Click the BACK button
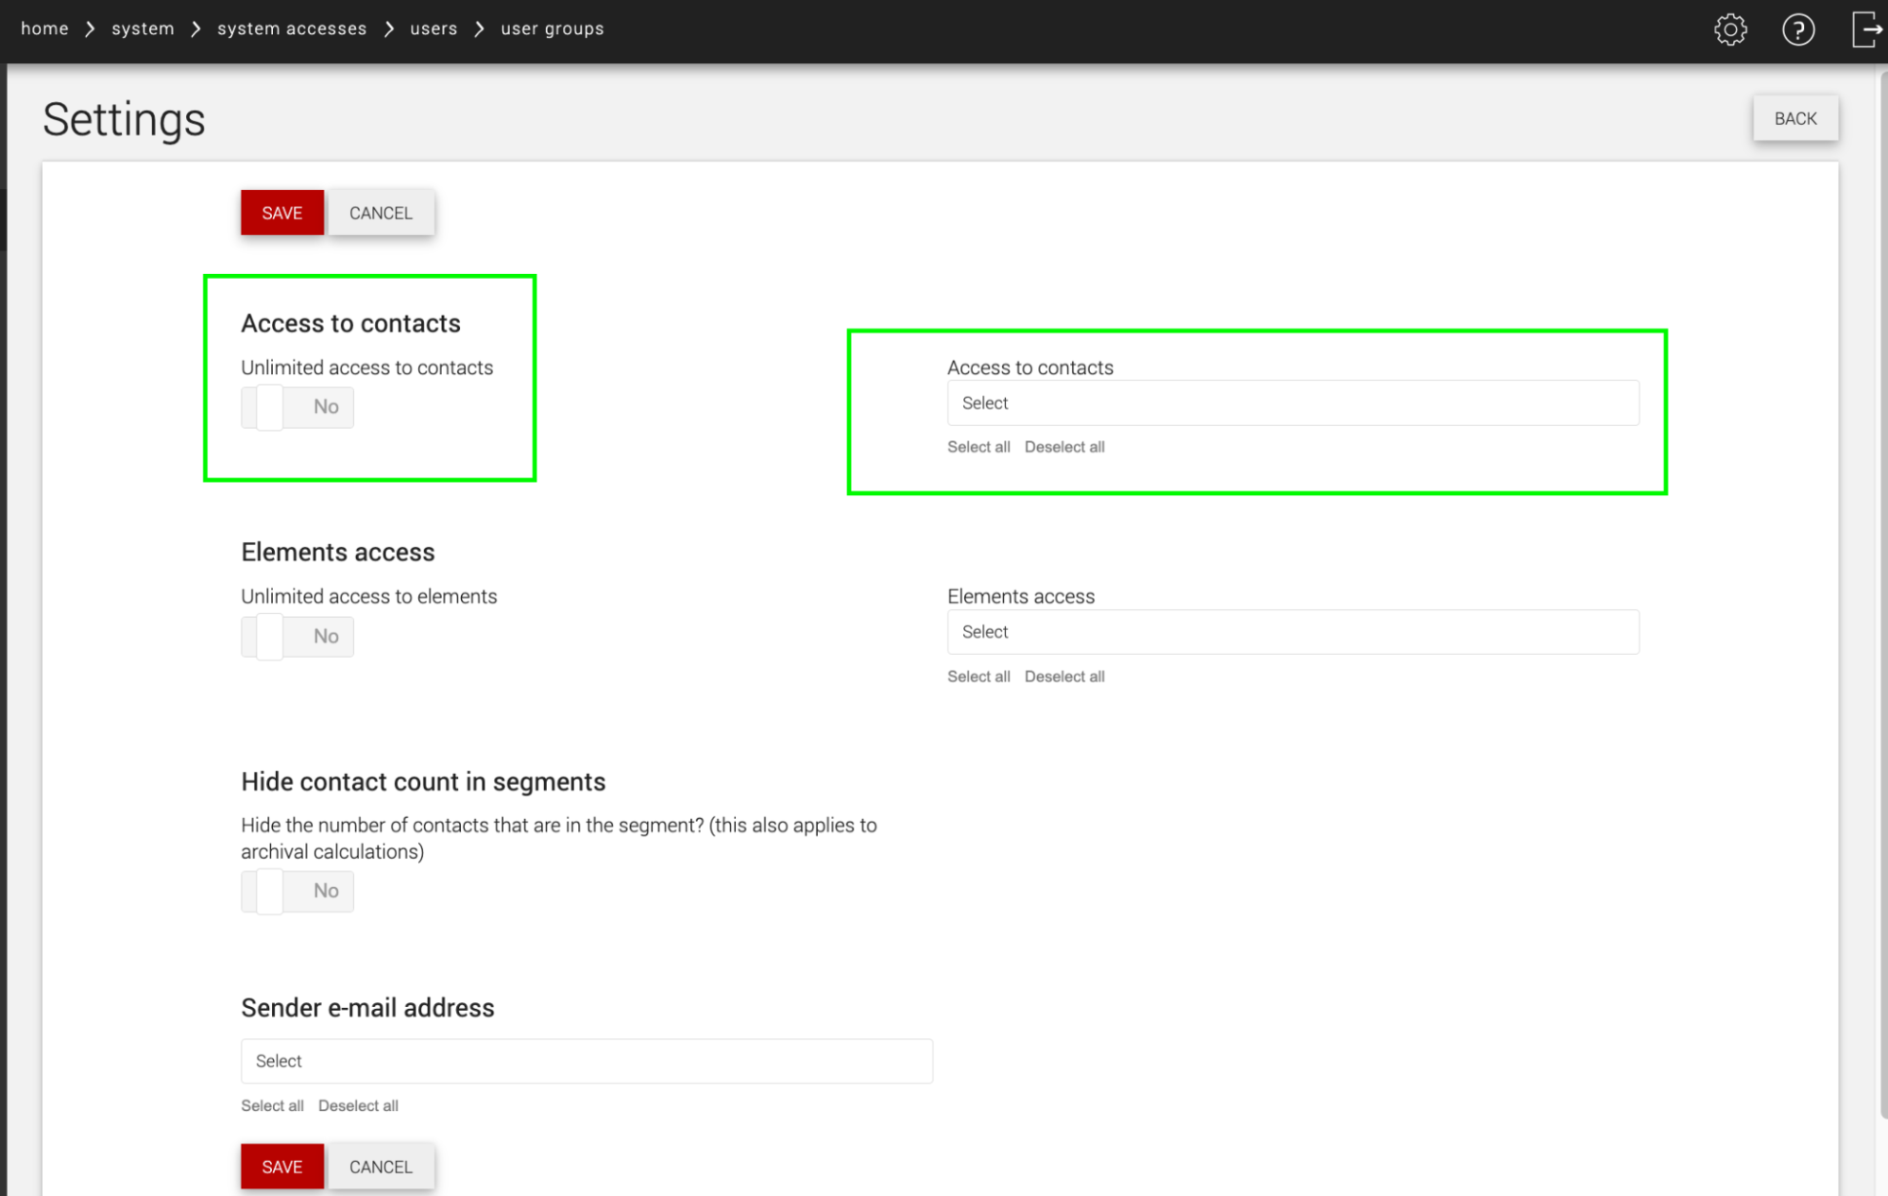The width and height of the screenshot is (1888, 1196). click(x=1795, y=118)
